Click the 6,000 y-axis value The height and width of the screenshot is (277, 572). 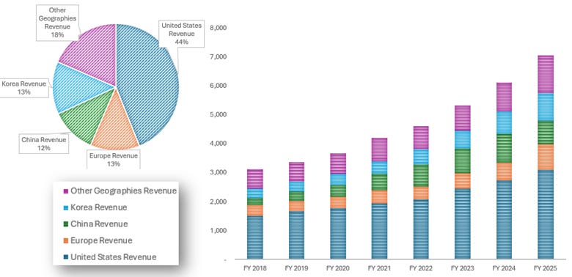[219, 86]
